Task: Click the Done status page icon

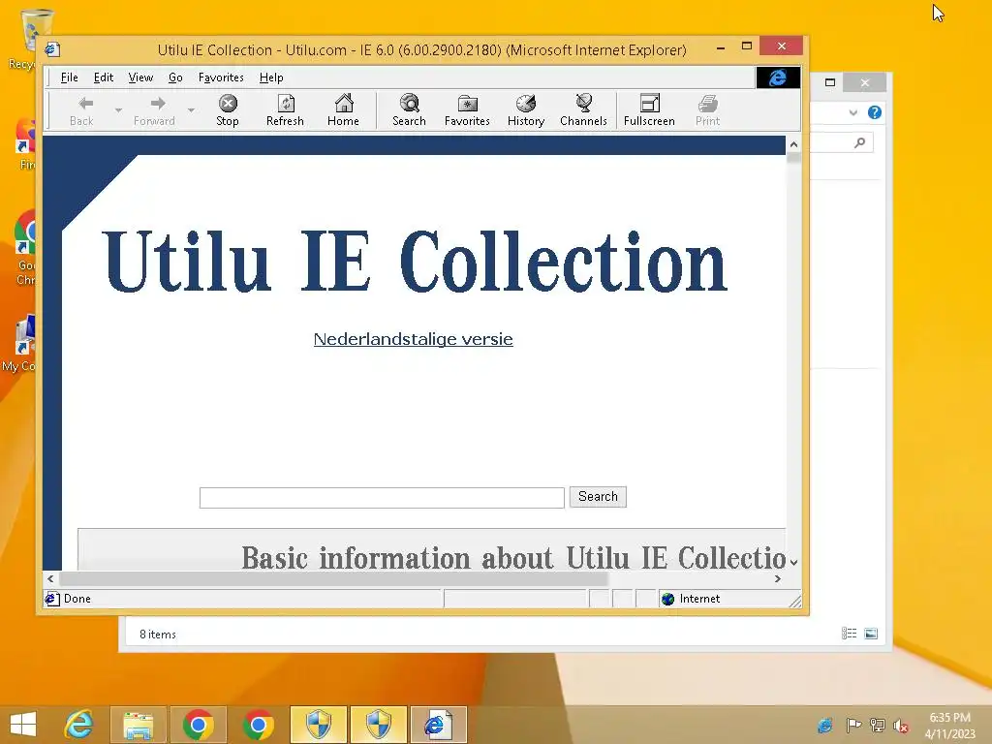Action: coord(52,599)
